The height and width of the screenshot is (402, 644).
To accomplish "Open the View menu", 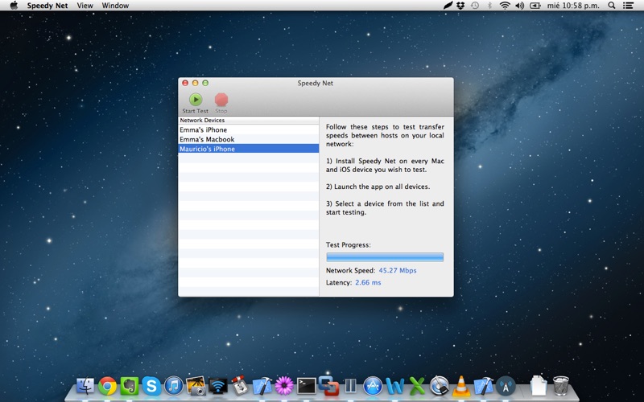I will (85, 6).
